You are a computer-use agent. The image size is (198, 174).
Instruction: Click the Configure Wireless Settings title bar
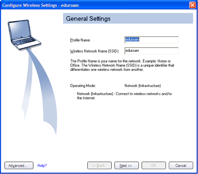[x=95, y=5]
